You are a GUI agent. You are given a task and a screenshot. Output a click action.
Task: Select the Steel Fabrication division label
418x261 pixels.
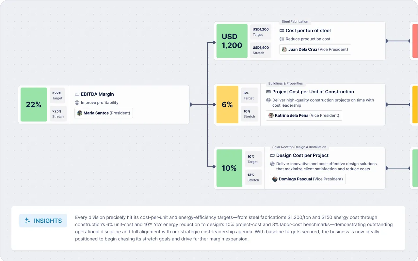pyautogui.click(x=295, y=22)
